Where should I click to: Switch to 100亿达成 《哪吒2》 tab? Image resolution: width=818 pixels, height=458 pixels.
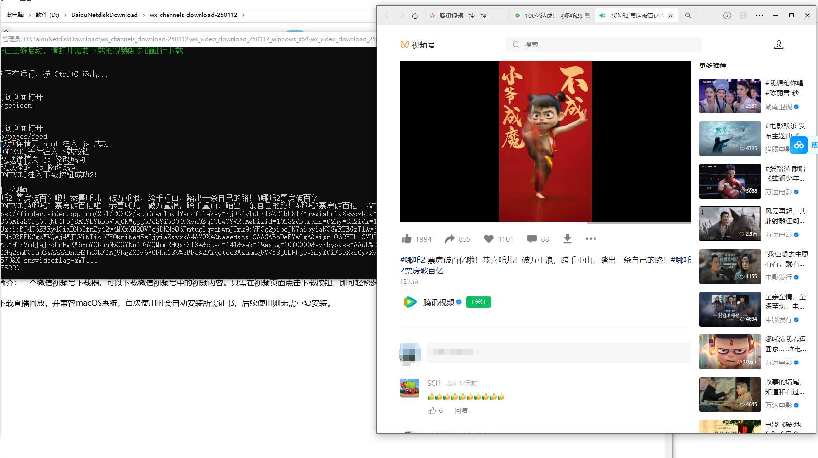click(552, 16)
